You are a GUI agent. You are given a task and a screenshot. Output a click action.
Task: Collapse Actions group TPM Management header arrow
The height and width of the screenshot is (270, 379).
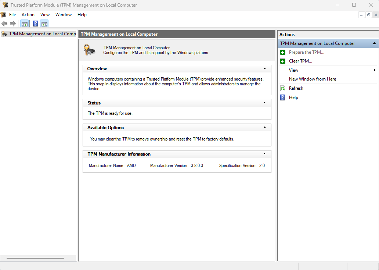pyautogui.click(x=374, y=43)
